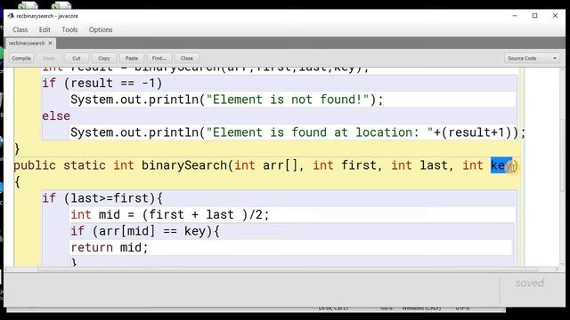Screen dimensions: 570x320
Task: Minimize the recbinarysearch window
Action: [x=515, y=16]
